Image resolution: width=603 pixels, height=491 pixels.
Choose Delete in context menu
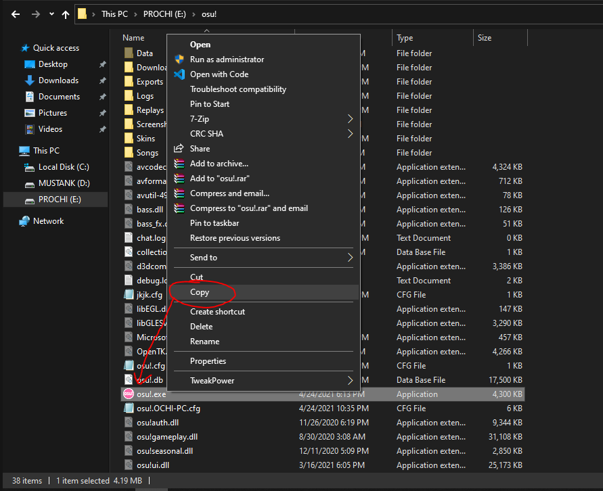pos(263,327)
